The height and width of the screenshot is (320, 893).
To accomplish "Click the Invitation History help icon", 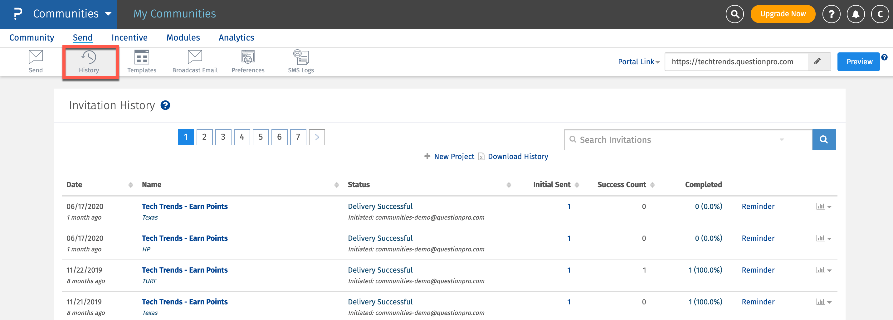I will (165, 105).
